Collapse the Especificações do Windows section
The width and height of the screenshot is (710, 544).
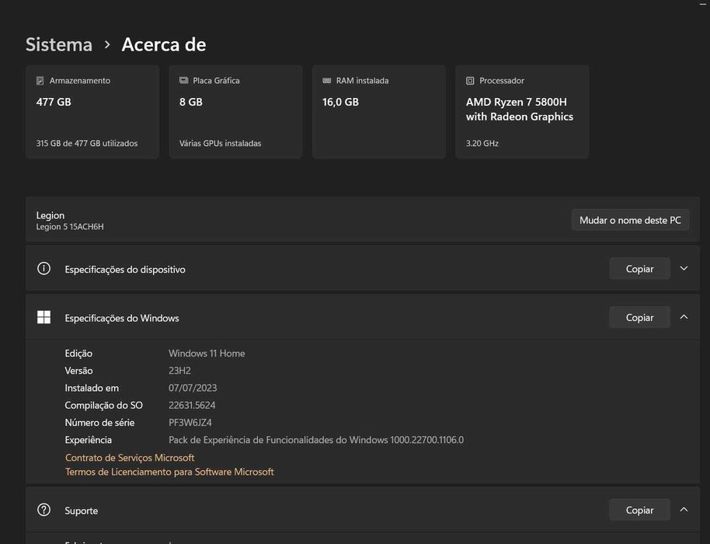click(684, 317)
